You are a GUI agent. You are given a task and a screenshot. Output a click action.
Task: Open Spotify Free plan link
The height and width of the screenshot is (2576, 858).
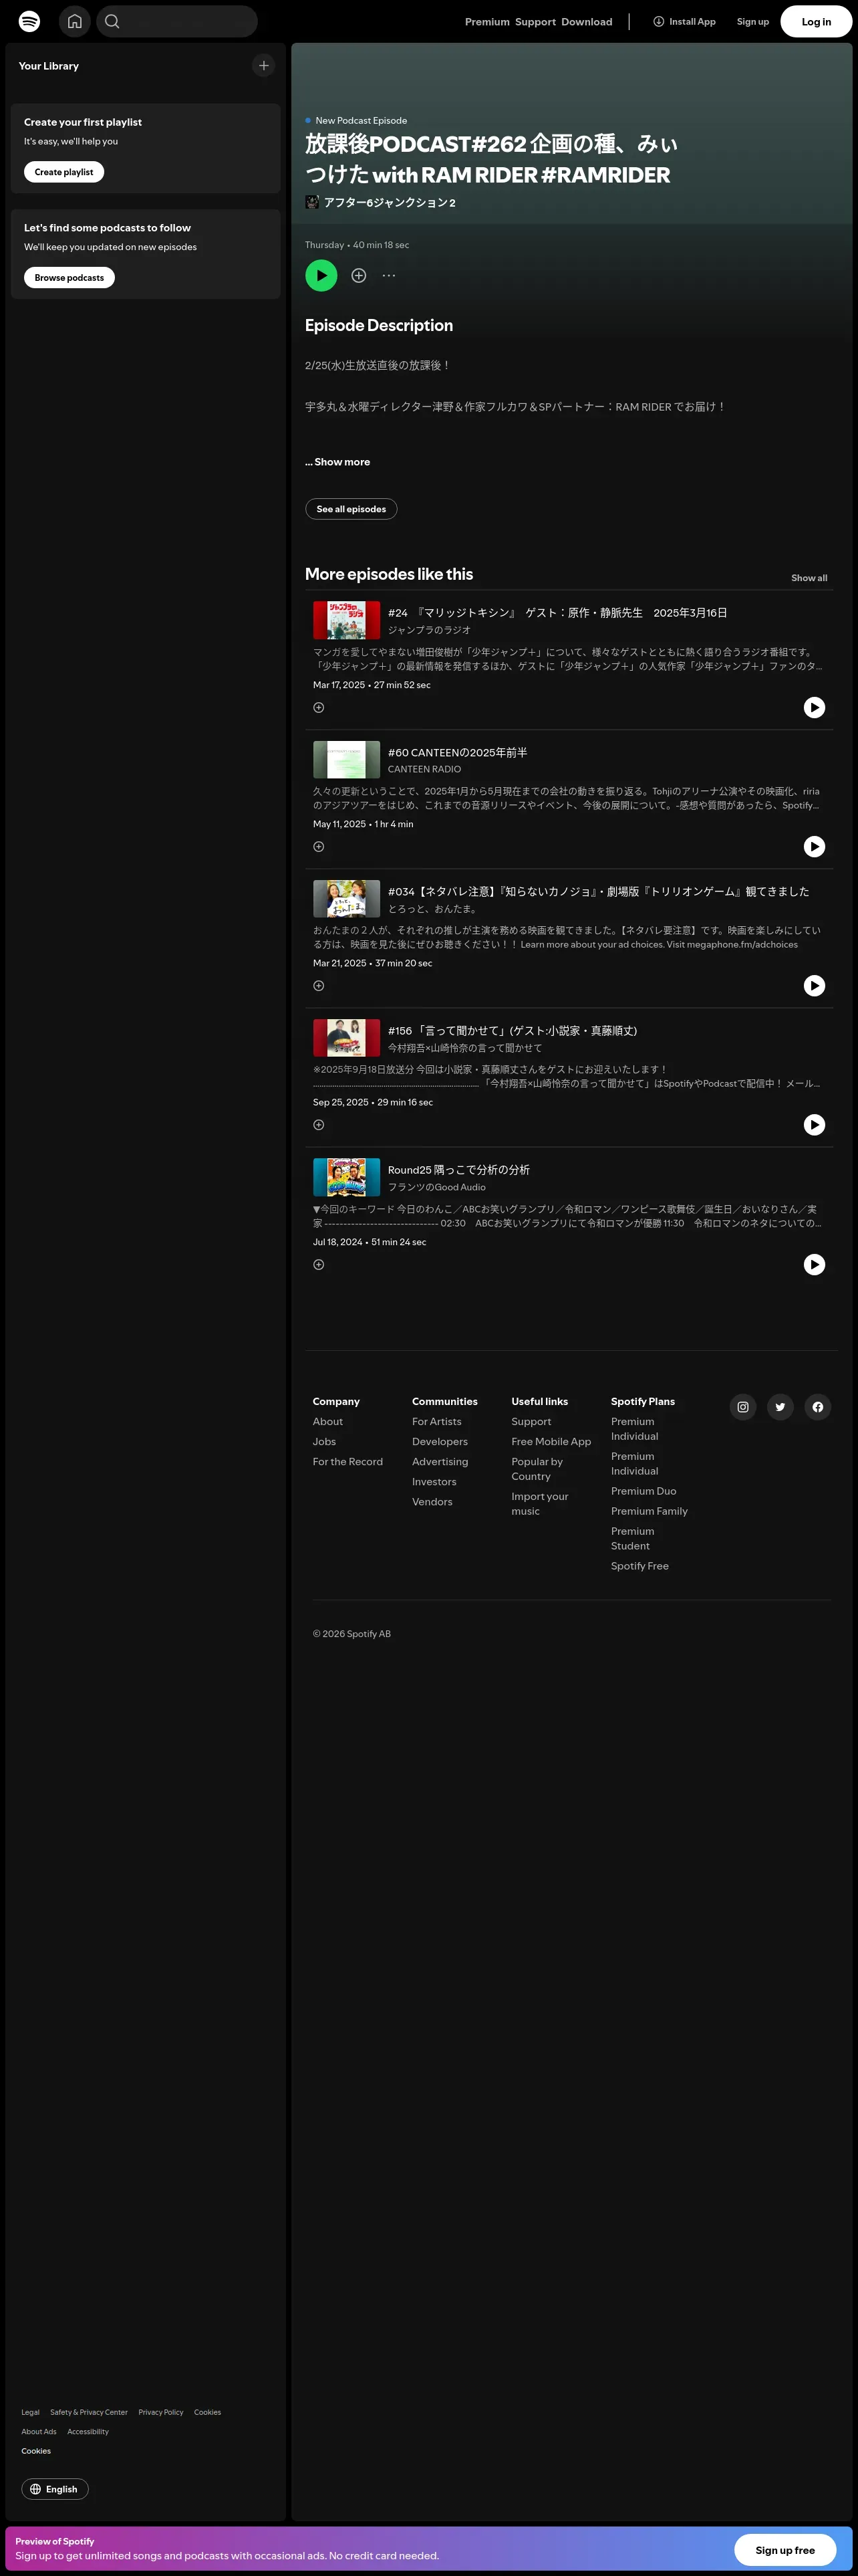639,1566
